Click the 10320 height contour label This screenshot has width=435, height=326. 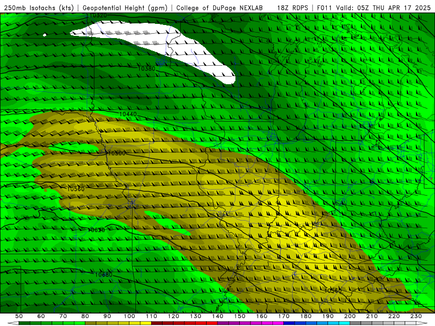[98, 16]
